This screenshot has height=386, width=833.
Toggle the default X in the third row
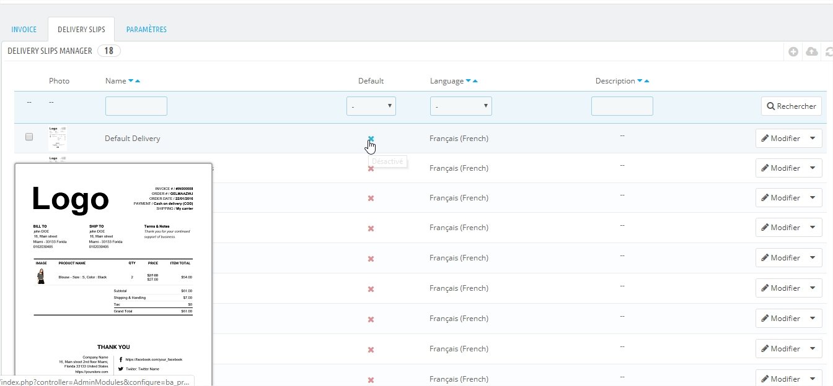(371, 198)
